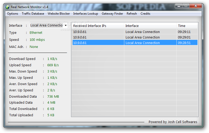Click the Total Uploaded value 5 KB

51,115
